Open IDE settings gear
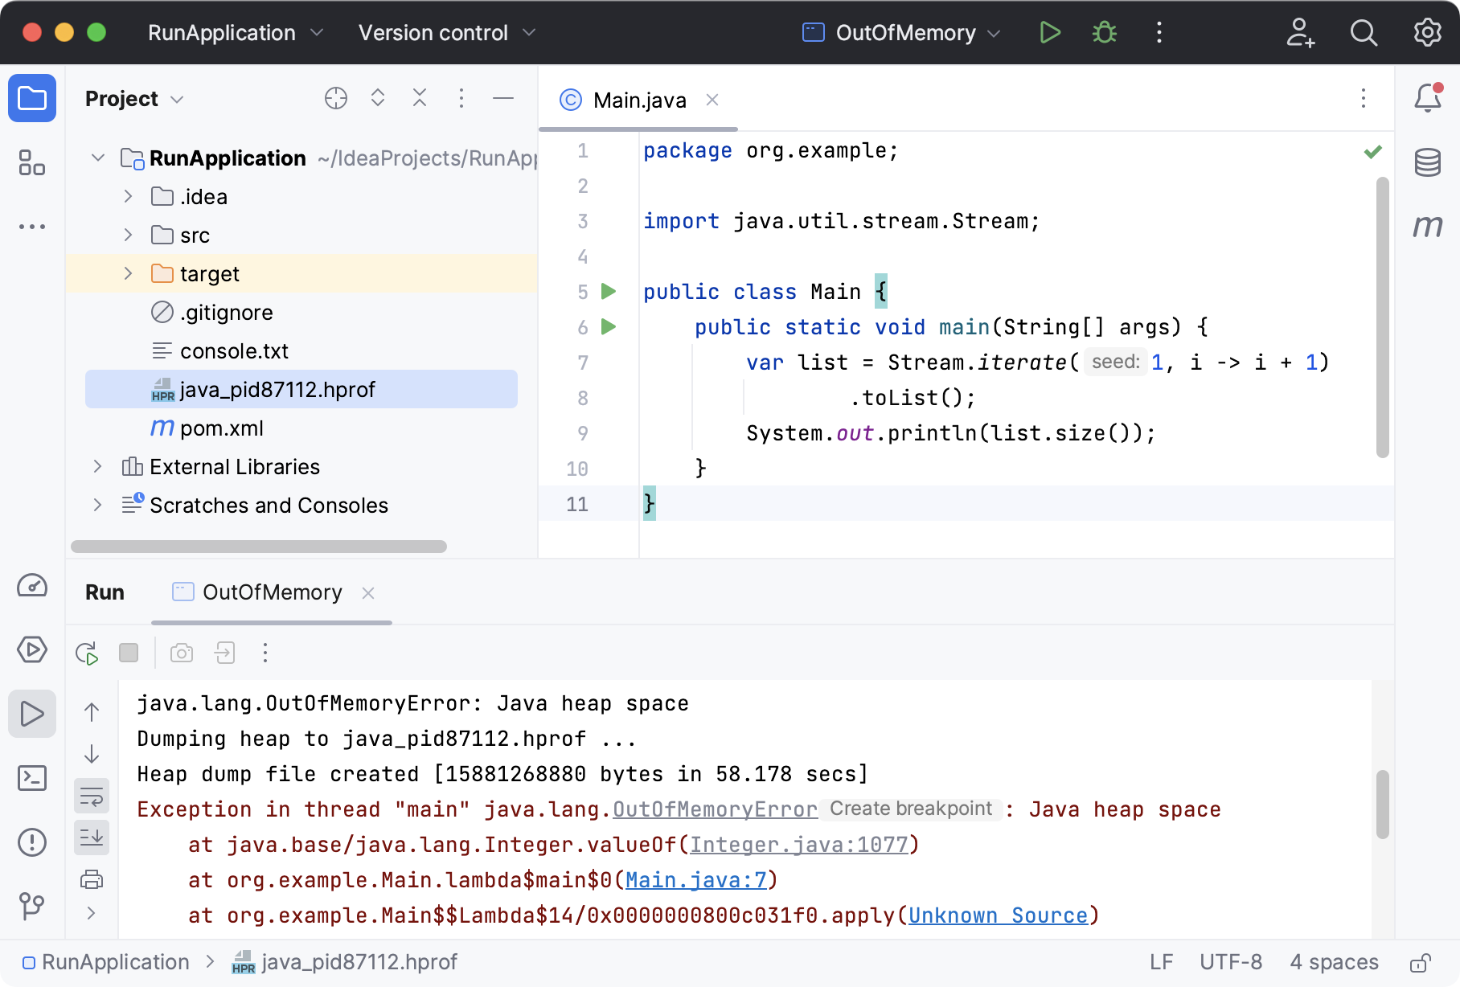This screenshot has width=1460, height=987. (x=1428, y=32)
